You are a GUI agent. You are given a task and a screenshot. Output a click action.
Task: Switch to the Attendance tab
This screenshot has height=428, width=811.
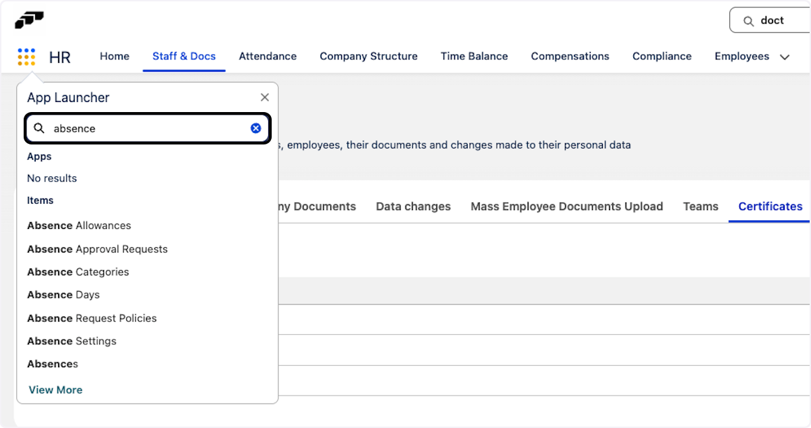click(x=268, y=57)
